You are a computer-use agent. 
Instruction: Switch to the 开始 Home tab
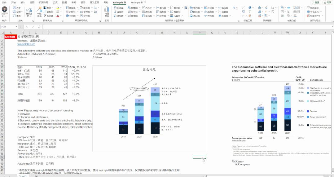[13, 2]
